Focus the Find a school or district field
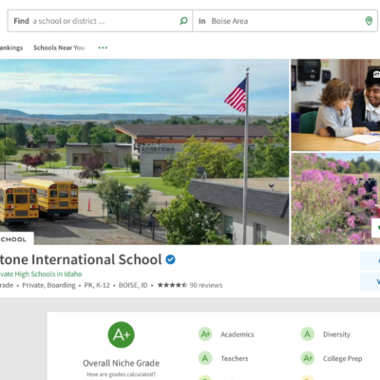 point(100,21)
